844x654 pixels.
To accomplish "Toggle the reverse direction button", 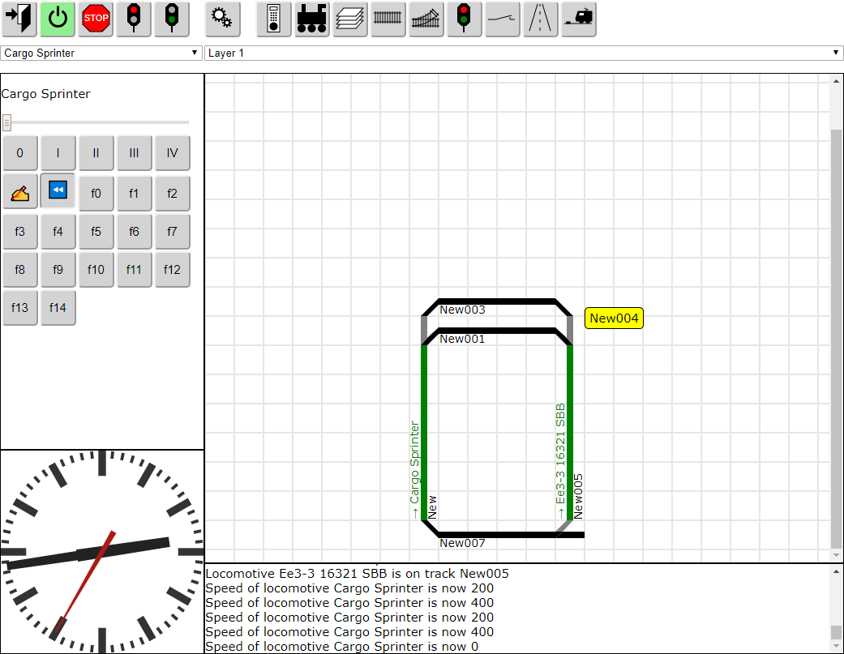I will pyautogui.click(x=58, y=191).
